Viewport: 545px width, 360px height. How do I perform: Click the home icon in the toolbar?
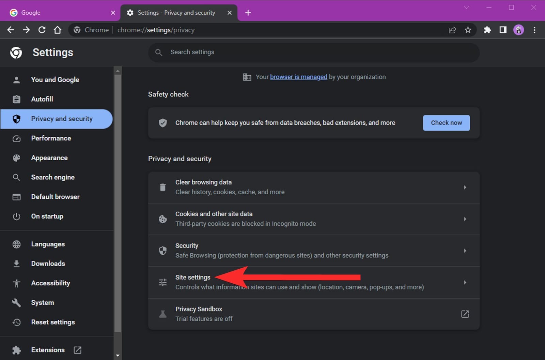pos(58,30)
